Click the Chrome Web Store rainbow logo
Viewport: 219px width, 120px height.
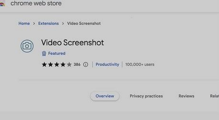point(2,3)
